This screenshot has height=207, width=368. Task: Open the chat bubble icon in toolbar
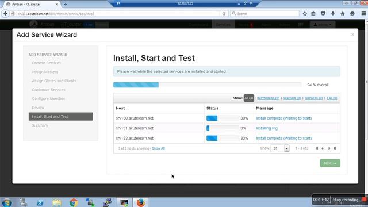coord(352,14)
